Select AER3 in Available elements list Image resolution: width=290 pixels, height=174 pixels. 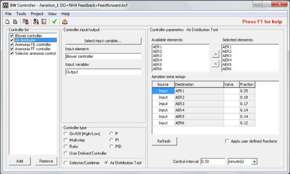pos(157,56)
